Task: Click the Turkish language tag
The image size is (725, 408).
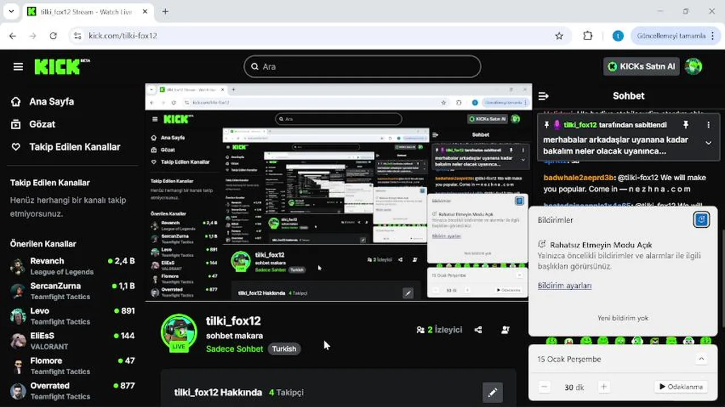Action: (284, 348)
